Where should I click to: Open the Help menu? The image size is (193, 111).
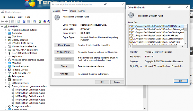(x=28, y=17)
